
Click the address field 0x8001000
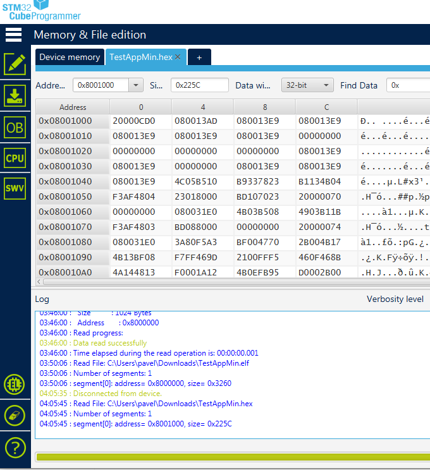coord(101,85)
